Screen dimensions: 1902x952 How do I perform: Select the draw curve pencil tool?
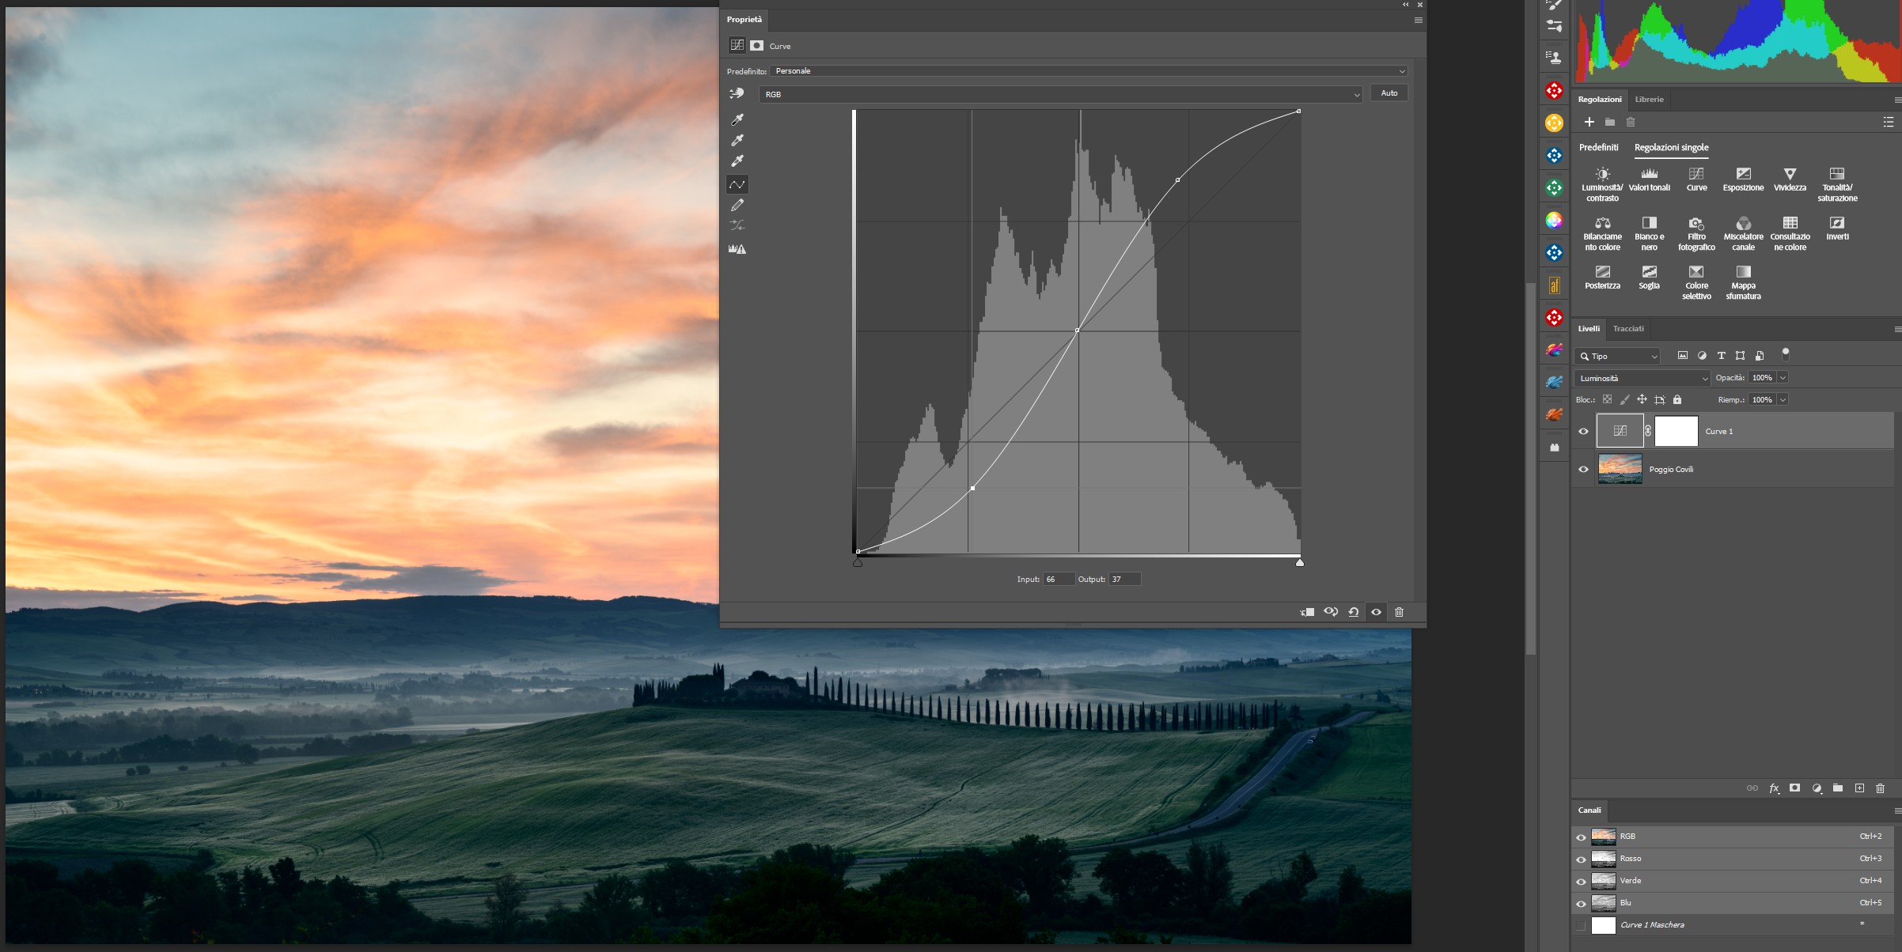pos(737,205)
